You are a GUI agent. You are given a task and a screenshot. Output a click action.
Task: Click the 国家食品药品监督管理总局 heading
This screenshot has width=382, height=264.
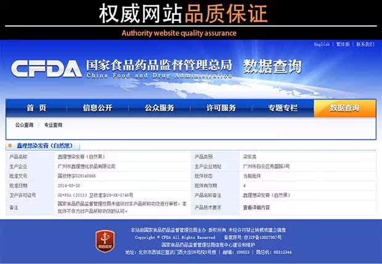coord(159,65)
